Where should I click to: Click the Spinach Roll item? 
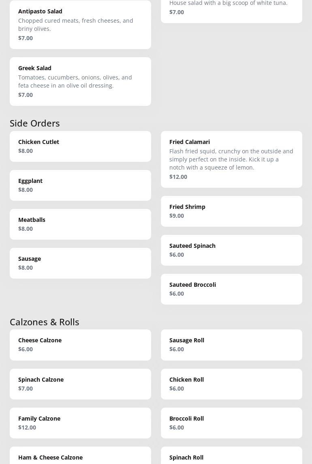coord(231,457)
